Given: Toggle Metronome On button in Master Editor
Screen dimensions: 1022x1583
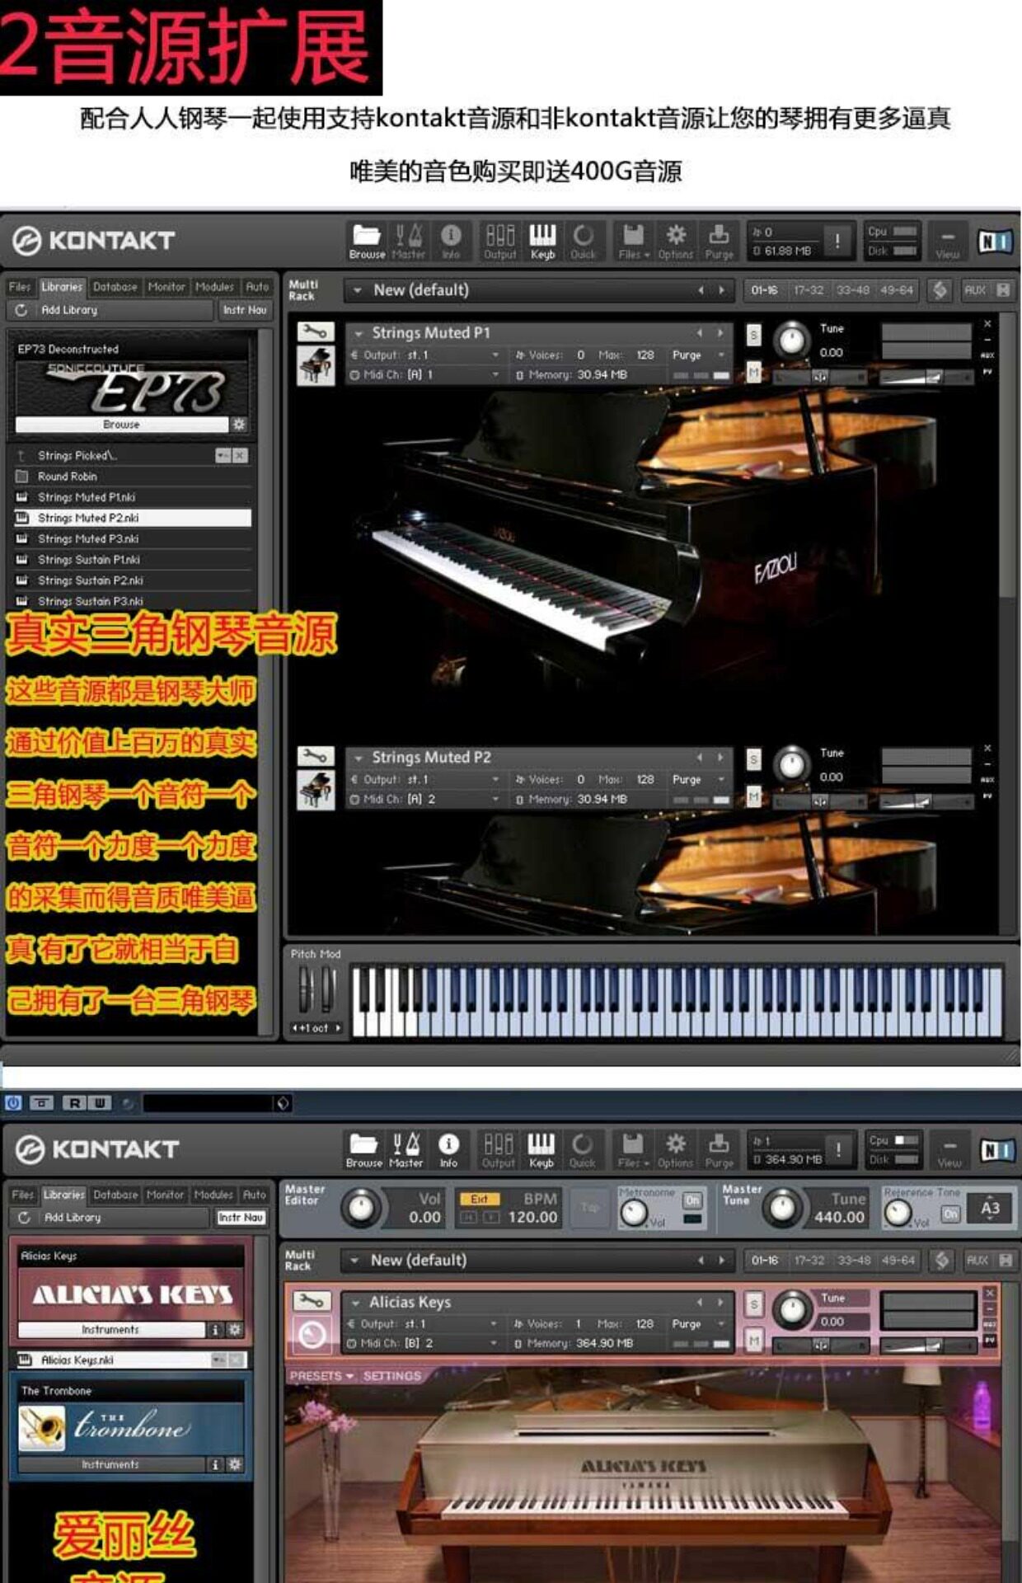Looking at the screenshot, I should click(x=692, y=1200).
